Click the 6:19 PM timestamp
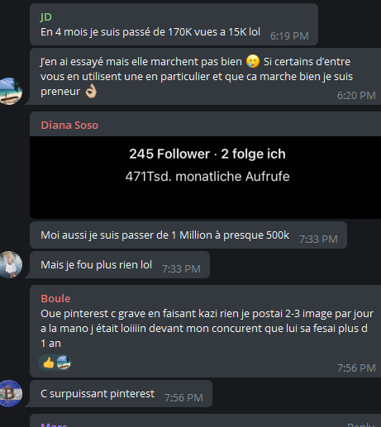Image resolution: width=381 pixels, height=427 pixels. tap(289, 36)
